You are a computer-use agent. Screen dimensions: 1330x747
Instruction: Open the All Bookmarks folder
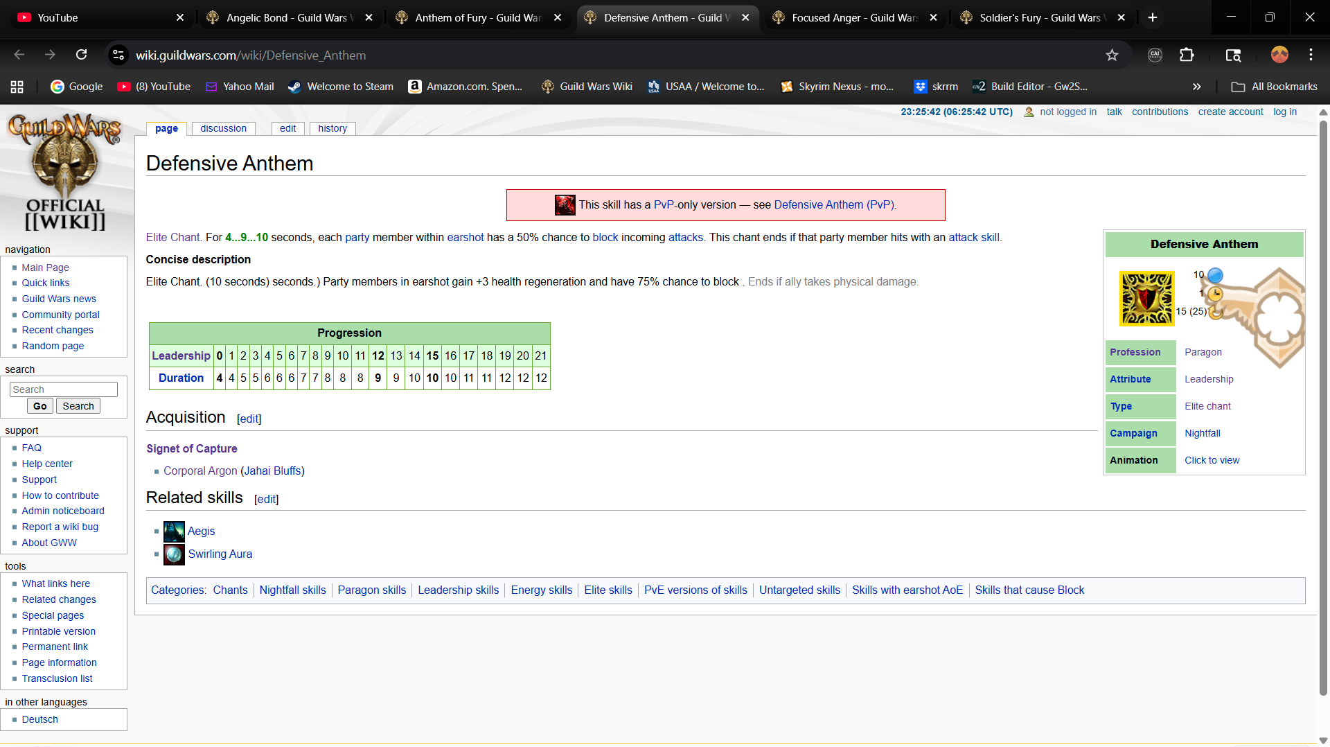click(x=1275, y=87)
